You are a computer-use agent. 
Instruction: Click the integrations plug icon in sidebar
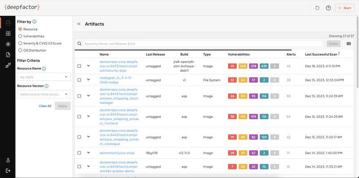[8, 66]
